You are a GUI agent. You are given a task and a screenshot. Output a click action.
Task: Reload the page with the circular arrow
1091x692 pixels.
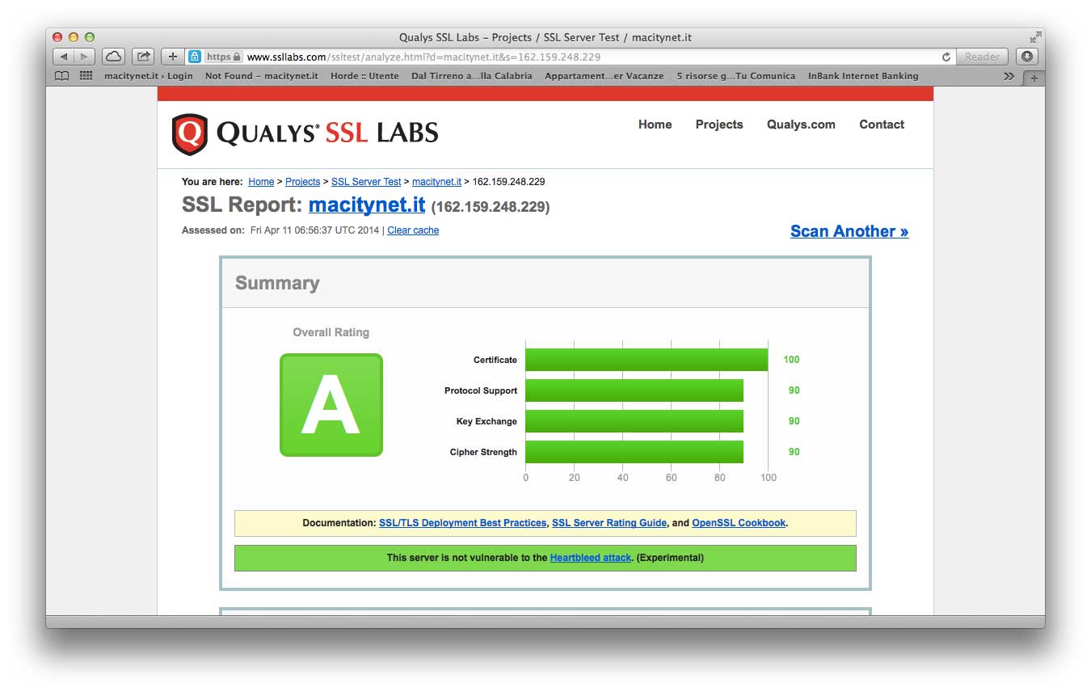point(946,57)
